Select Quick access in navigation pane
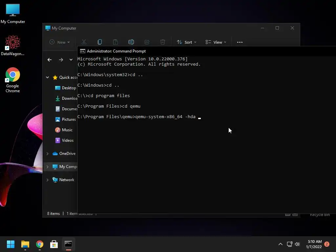This screenshot has width=336, height=252. click(65, 77)
